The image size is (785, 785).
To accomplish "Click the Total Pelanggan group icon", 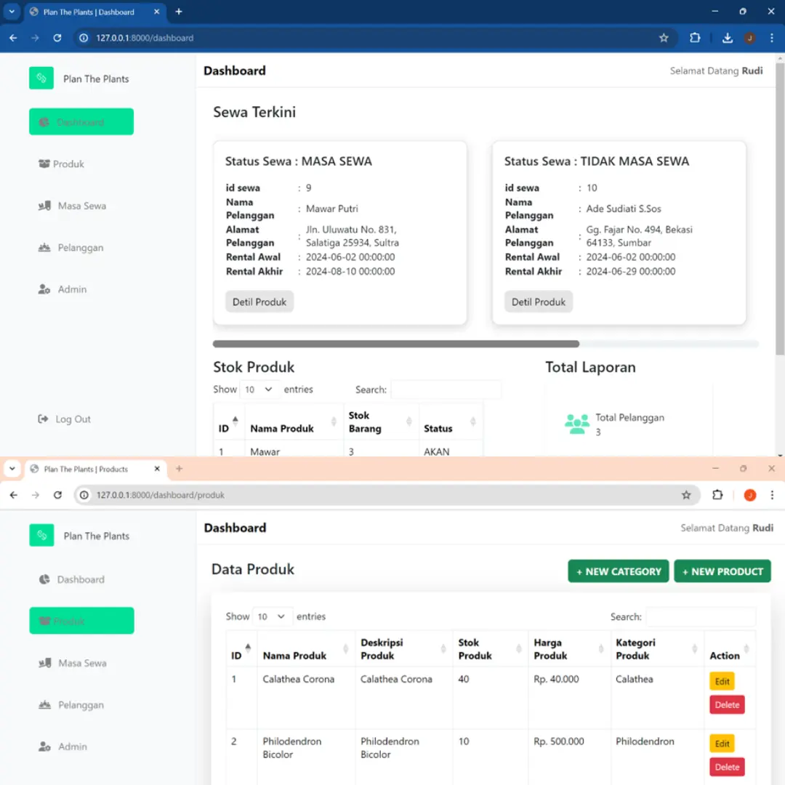I will (577, 422).
